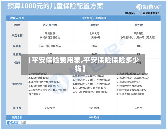This screenshot has width=167, height=130.
Task: Select the 年保费 row label
Action: [17, 108]
